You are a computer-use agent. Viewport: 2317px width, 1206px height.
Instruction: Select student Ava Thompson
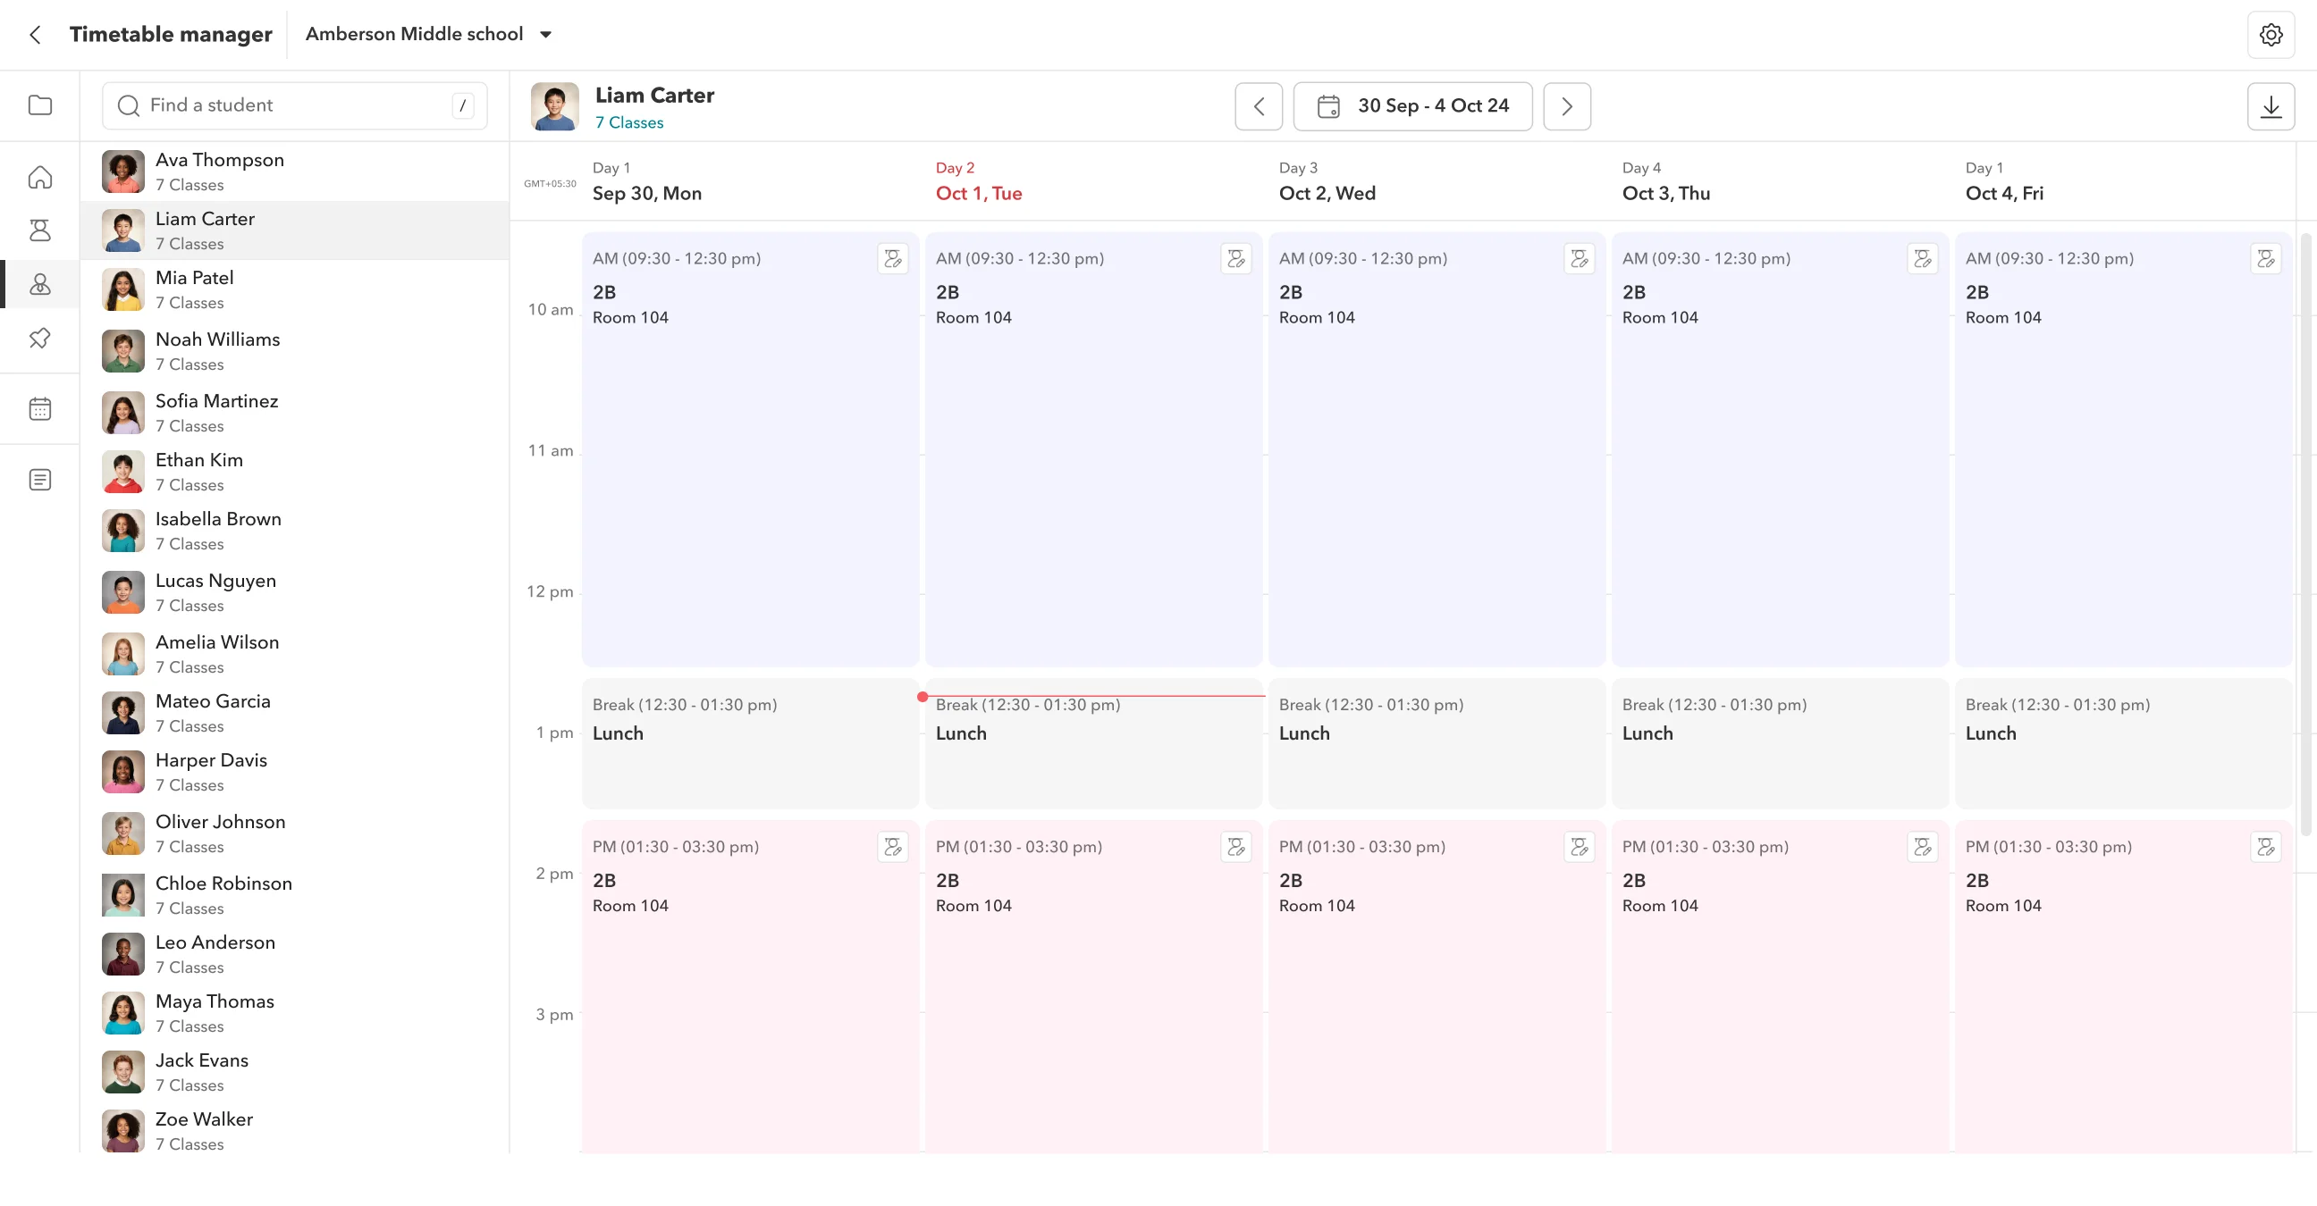[294, 172]
